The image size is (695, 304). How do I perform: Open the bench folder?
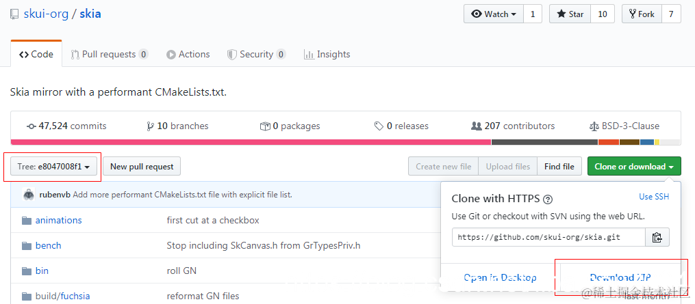pyautogui.click(x=49, y=245)
